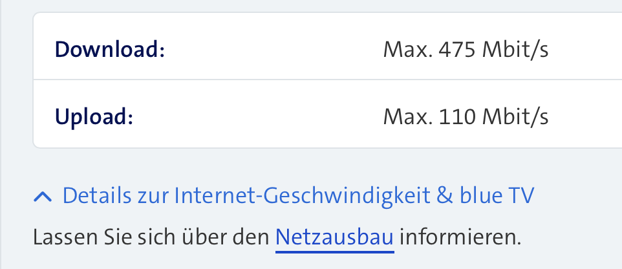This screenshot has width=622, height=269.
Task: Click the chevron-up icon beside Details
Action: pos(43,196)
